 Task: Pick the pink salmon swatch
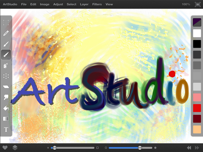click(x=197, y=97)
